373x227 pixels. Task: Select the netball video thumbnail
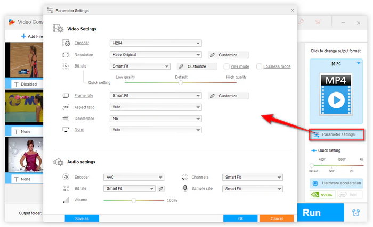click(x=24, y=60)
